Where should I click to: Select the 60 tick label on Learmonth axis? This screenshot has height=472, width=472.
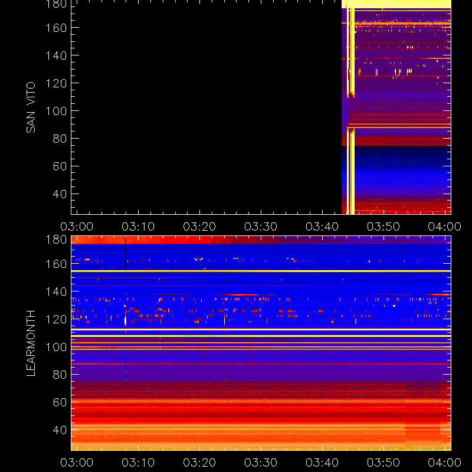click(x=60, y=402)
